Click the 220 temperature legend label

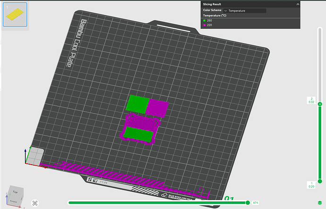[209, 25]
